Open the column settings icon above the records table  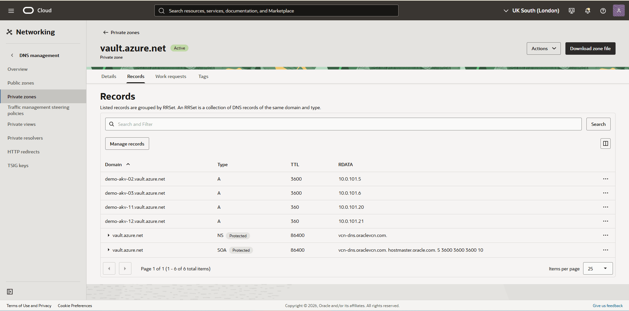(x=605, y=143)
